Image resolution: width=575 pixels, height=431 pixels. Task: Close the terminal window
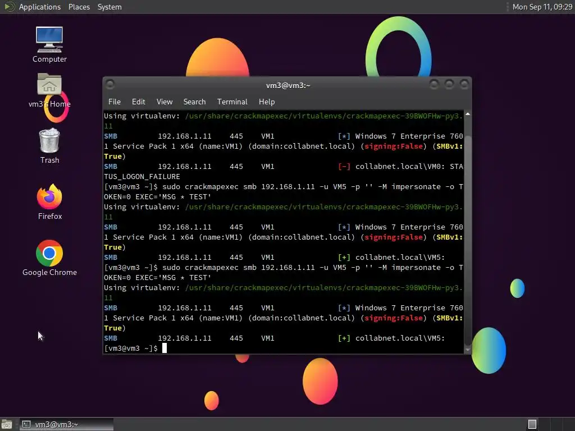click(x=464, y=85)
